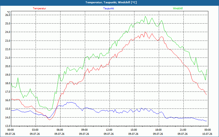This screenshot has width=219, height=137.
Task: Click the red Temperatur legend label
Action: point(39,8)
